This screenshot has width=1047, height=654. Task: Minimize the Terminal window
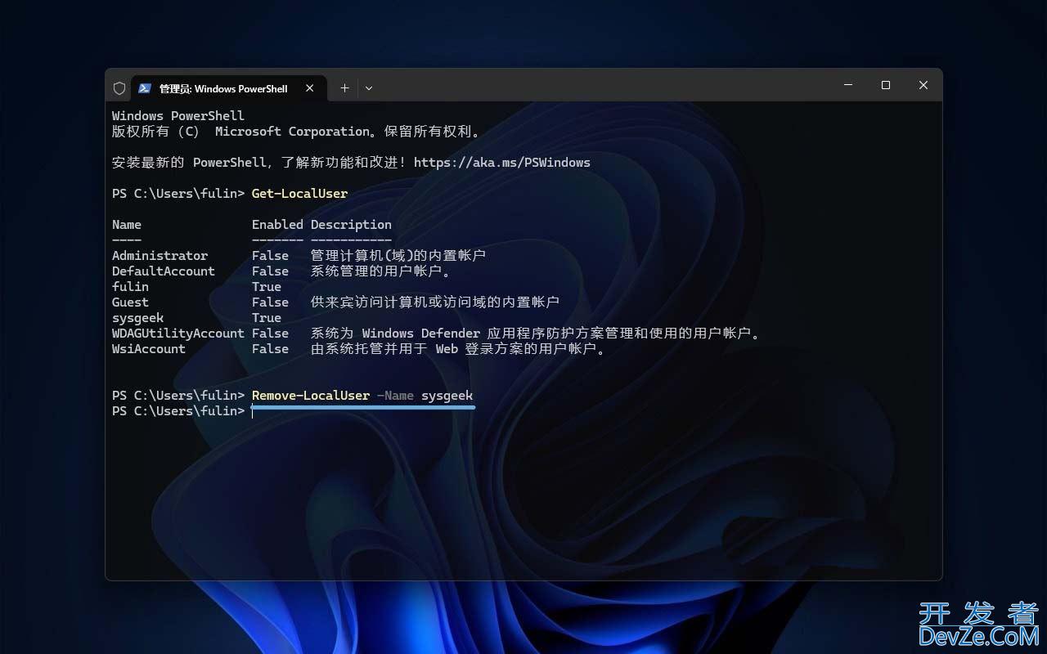[x=848, y=85]
